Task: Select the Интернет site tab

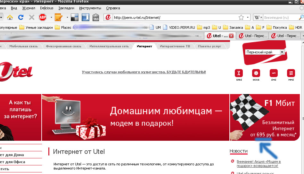Action: pos(144,46)
